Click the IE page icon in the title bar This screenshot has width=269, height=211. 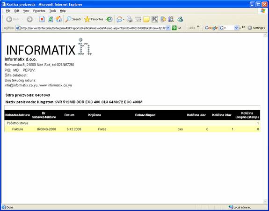click(x=4, y=4)
